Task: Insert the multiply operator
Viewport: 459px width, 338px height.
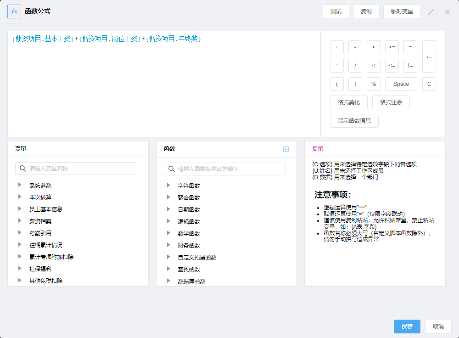Action: (336, 66)
